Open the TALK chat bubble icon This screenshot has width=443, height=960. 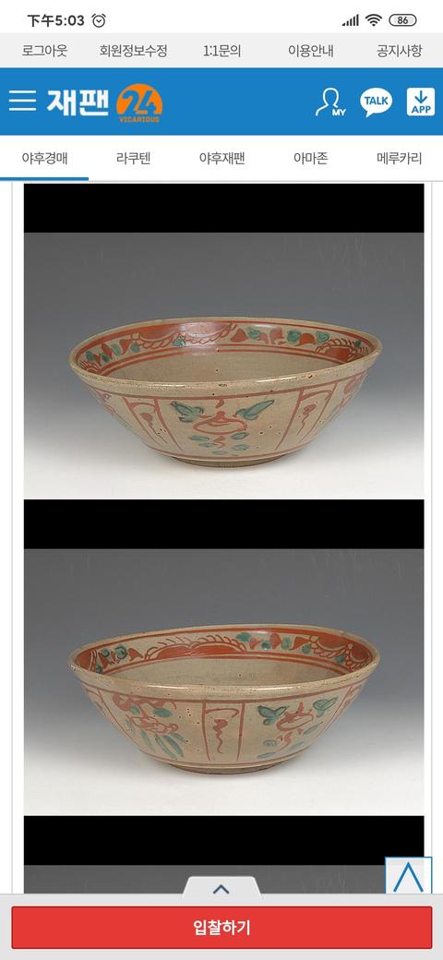[x=376, y=102]
